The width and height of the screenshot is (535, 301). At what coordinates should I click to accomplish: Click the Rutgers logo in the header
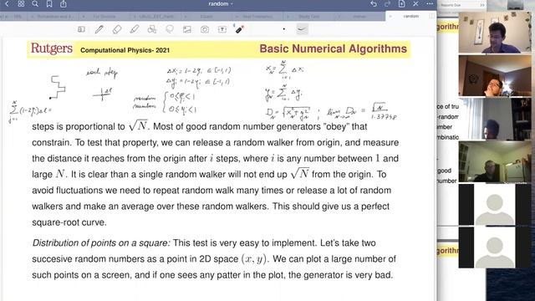[52, 48]
